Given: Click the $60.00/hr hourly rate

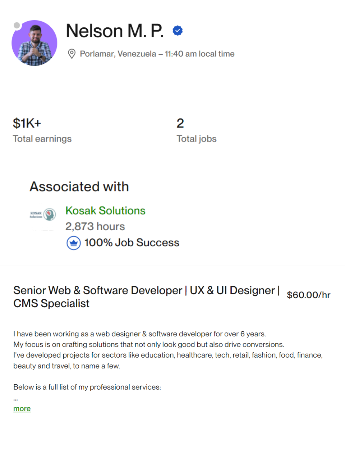Looking at the screenshot, I should 309,295.
